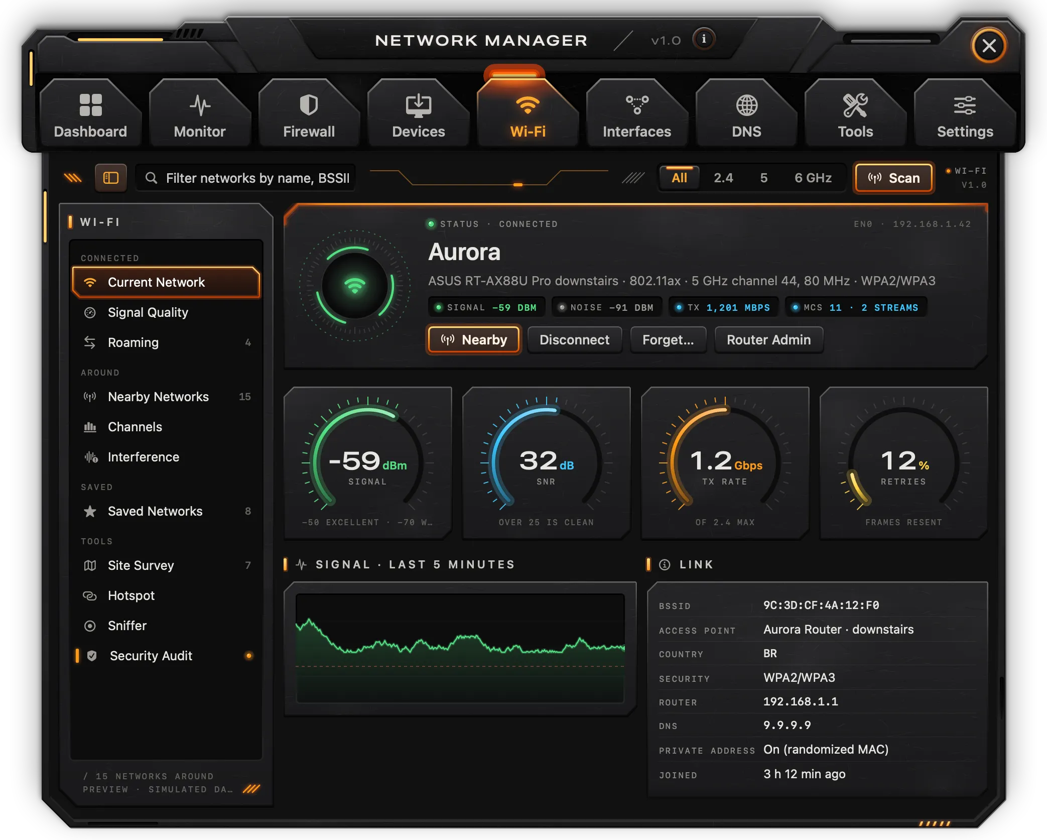
Task: Go to the Firewall tab
Action: pyautogui.click(x=309, y=114)
